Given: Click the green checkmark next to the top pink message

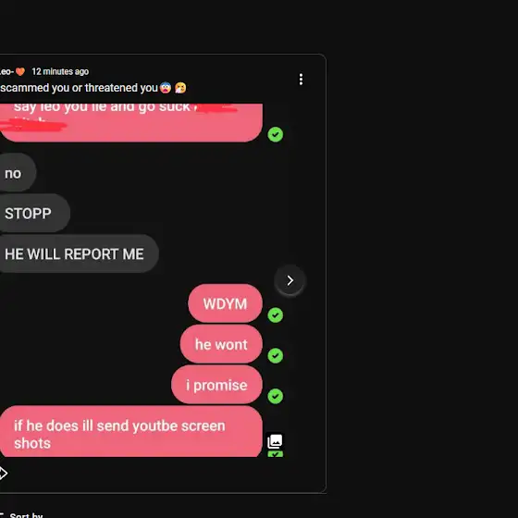Looking at the screenshot, I should click(276, 134).
